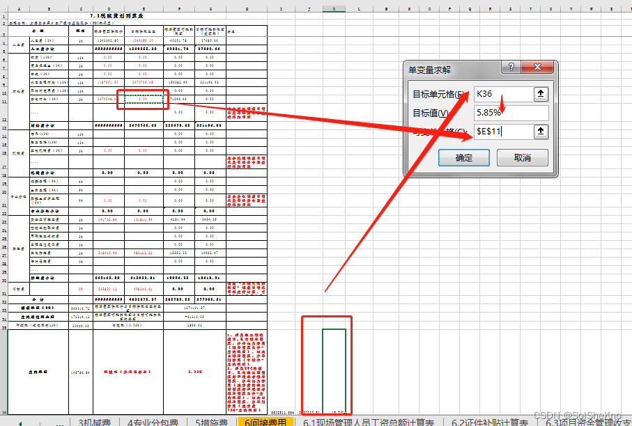Select the row 36 header
Image resolution: width=632 pixels, height=426 pixels.
3,372
